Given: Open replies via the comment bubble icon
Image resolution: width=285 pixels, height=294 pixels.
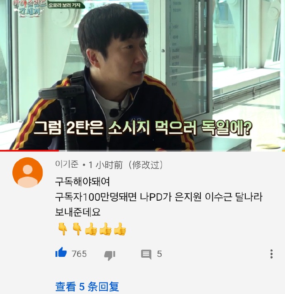Looking at the screenshot, I should tap(146, 254).
